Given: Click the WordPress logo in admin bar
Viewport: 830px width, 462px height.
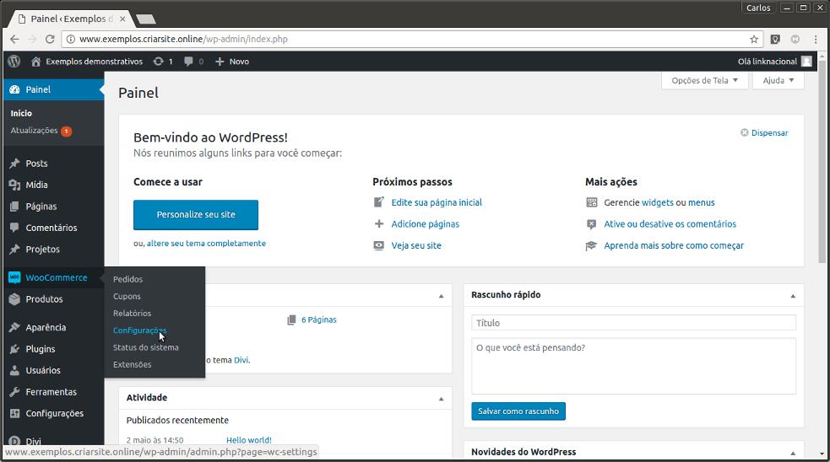Looking at the screenshot, I should [14, 62].
